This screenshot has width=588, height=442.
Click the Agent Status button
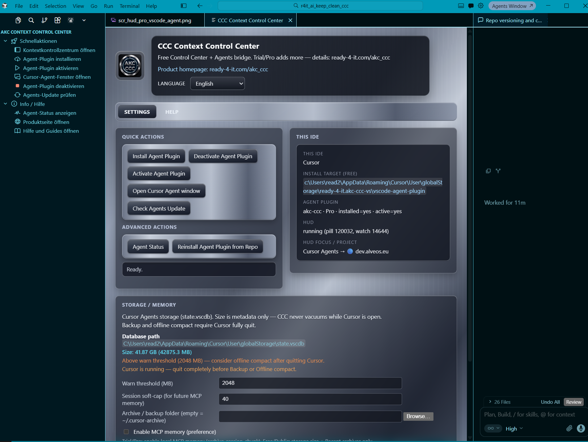coord(148,247)
